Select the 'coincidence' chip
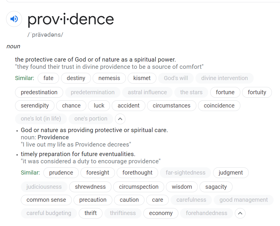 [x=219, y=105]
